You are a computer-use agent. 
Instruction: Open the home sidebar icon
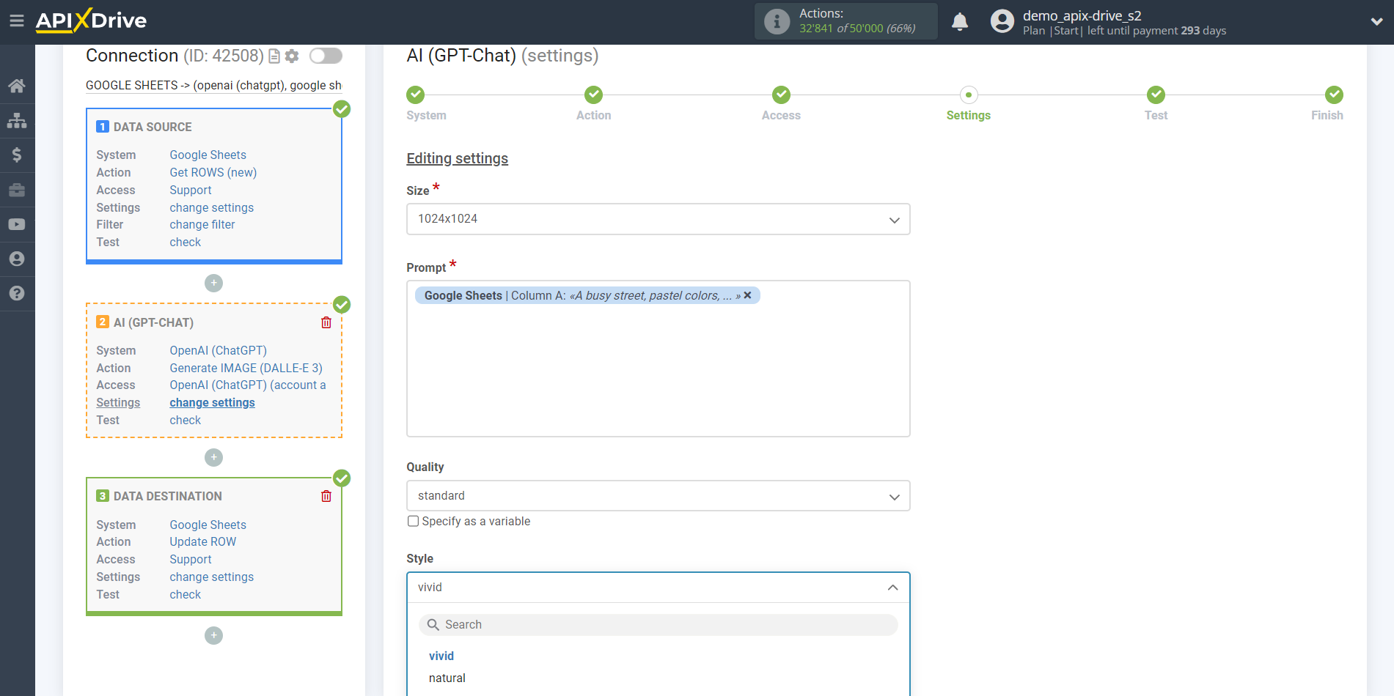[x=17, y=86]
